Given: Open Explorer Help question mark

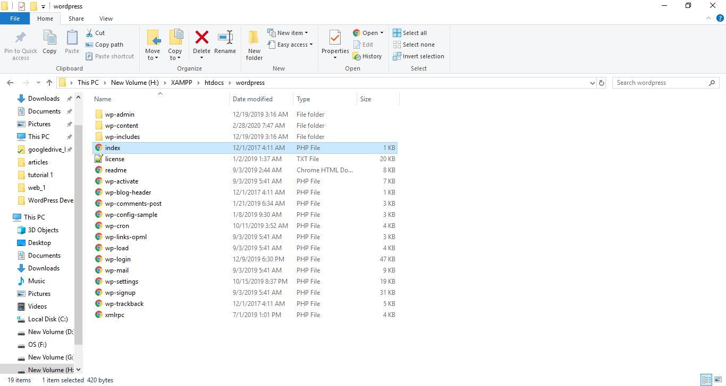Looking at the screenshot, I should [x=720, y=19].
